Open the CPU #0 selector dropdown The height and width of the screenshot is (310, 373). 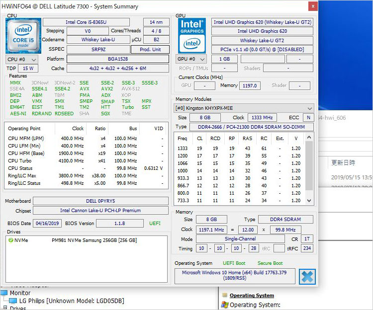pos(22,60)
